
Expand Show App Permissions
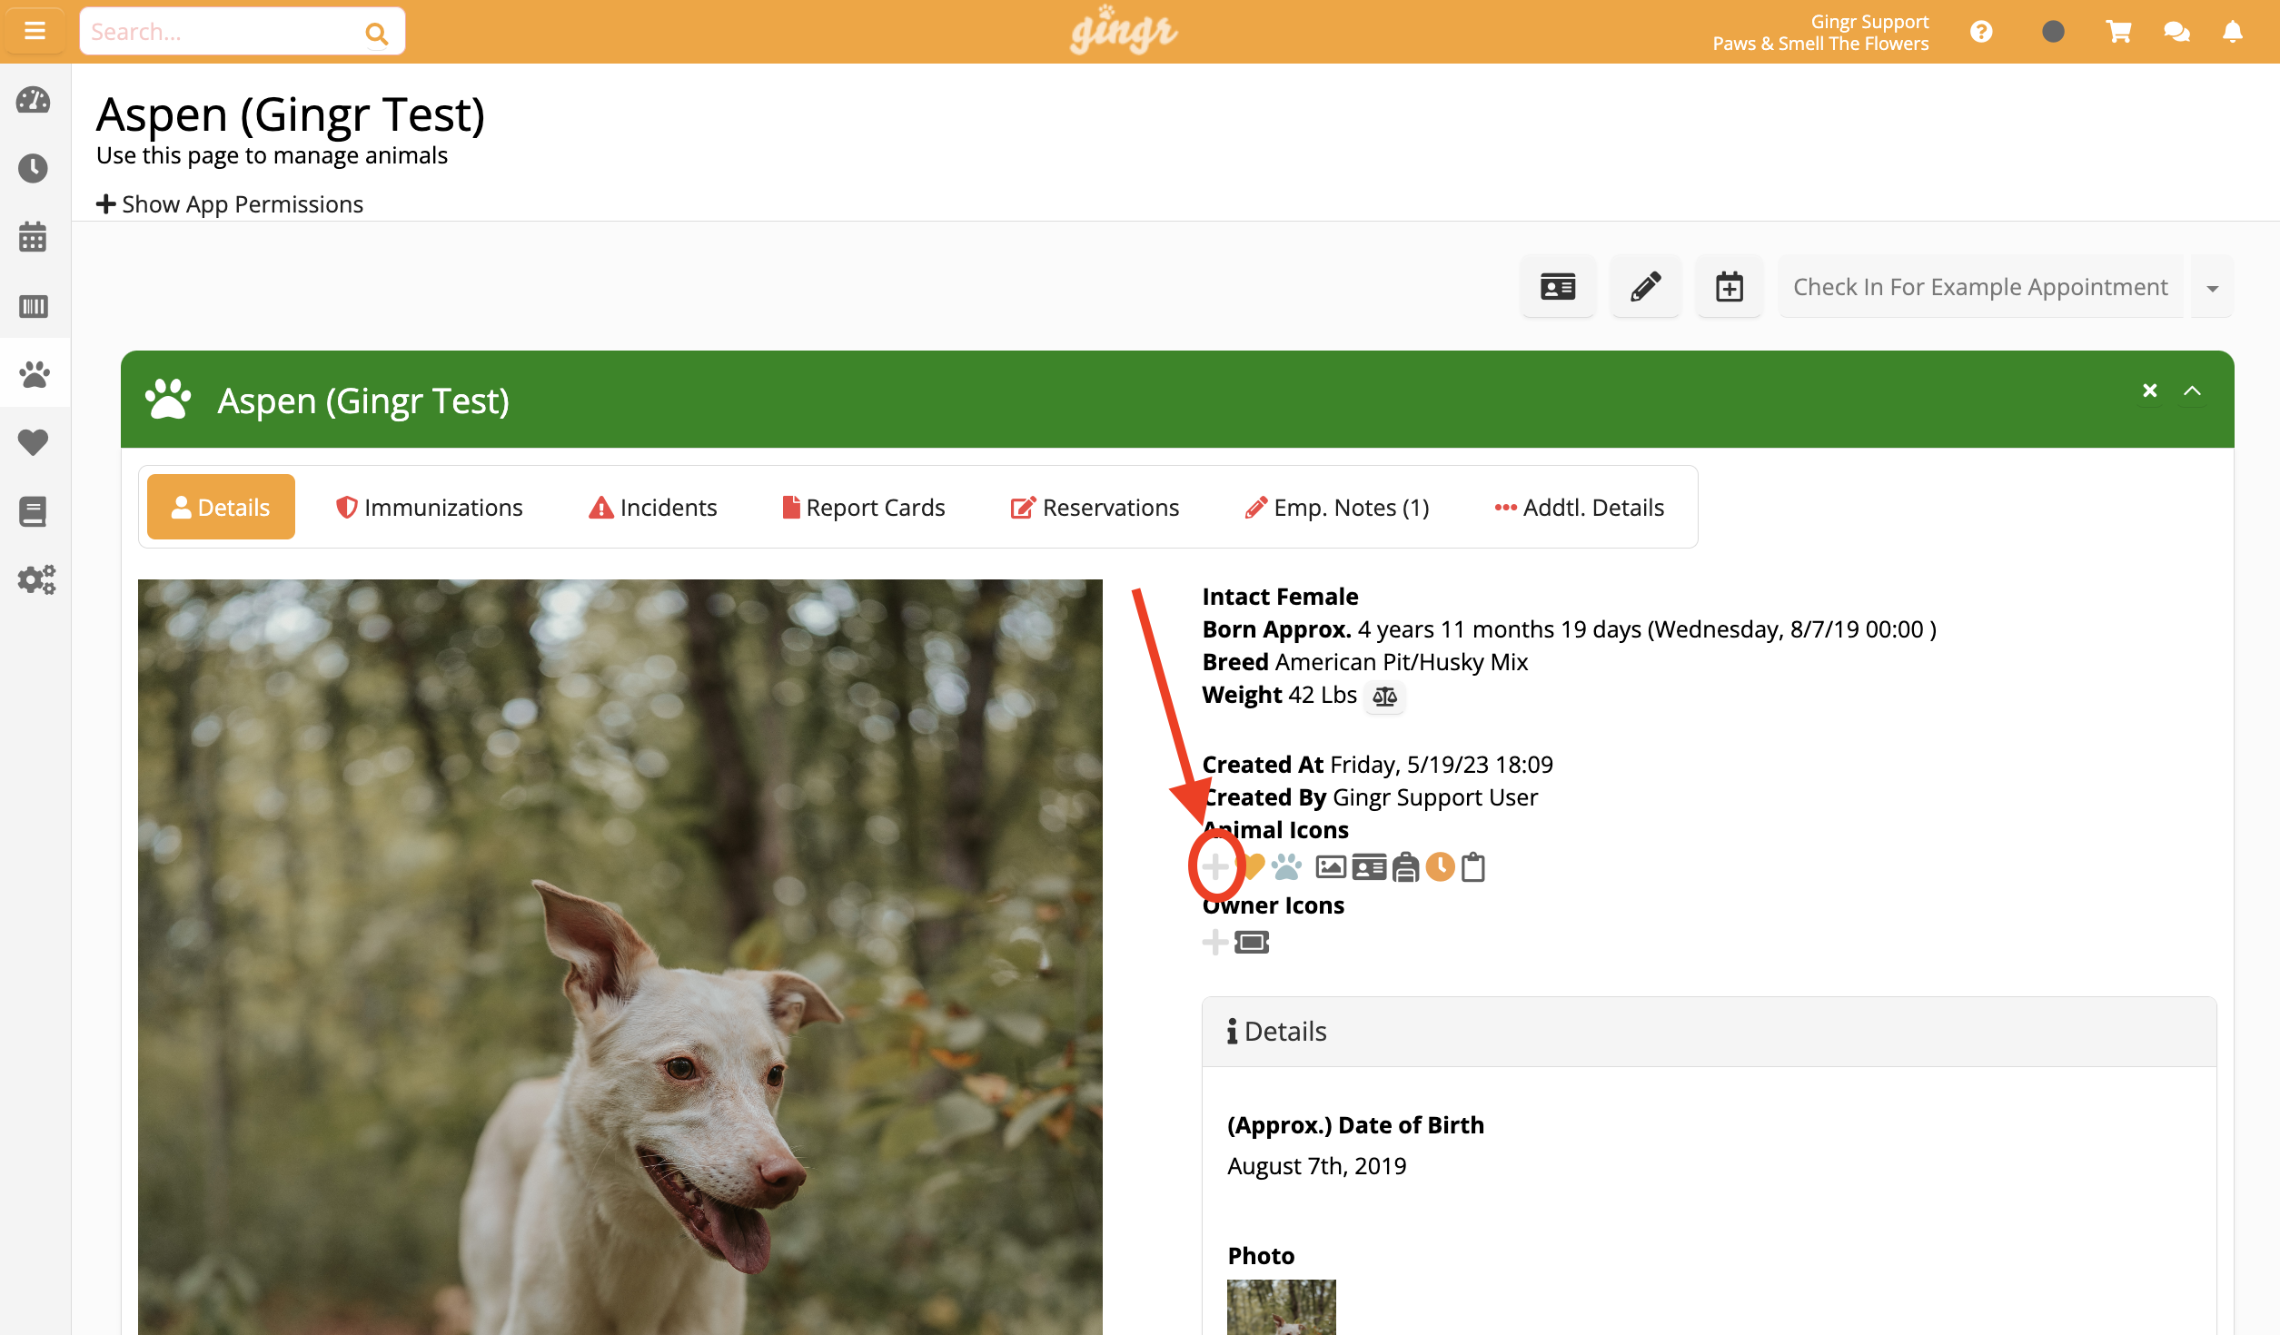tap(230, 204)
